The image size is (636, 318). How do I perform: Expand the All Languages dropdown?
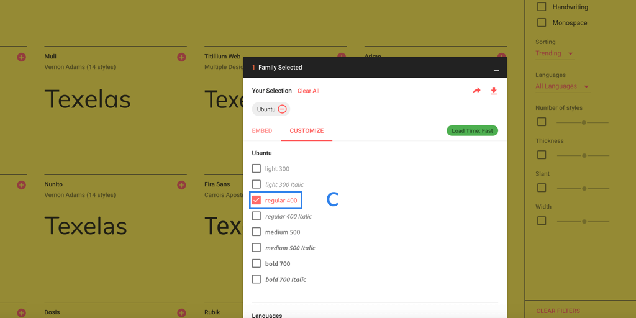point(561,86)
